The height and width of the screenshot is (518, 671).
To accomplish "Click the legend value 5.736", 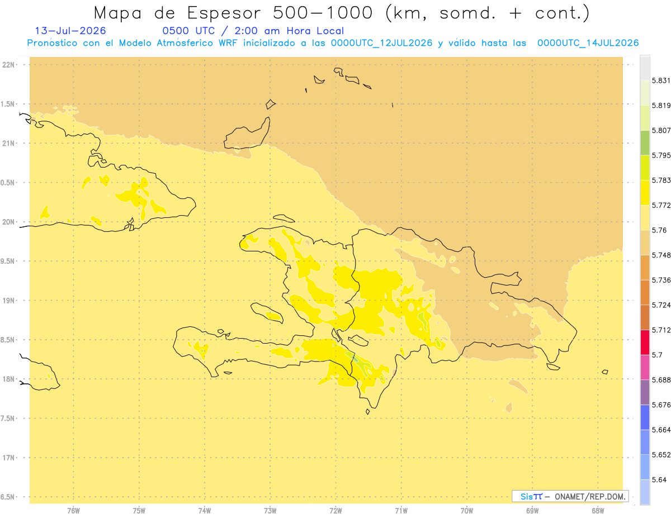I will point(661,280).
